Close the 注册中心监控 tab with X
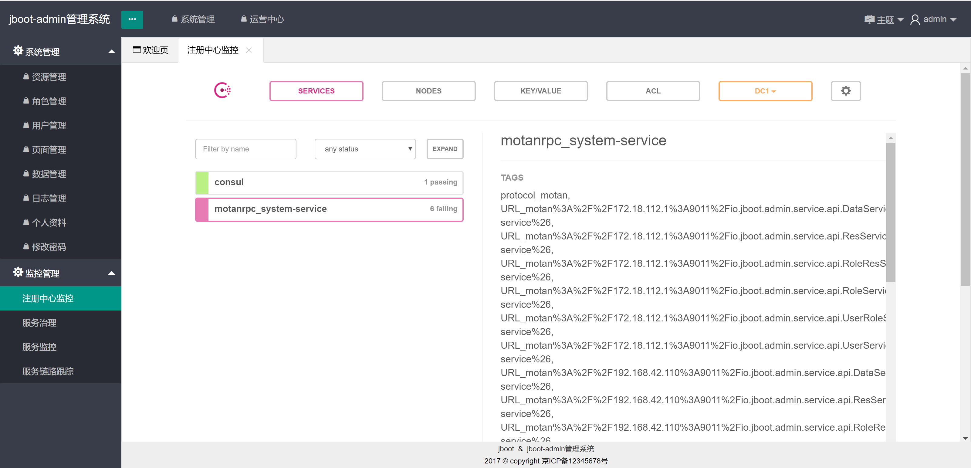 click(249, 50)
